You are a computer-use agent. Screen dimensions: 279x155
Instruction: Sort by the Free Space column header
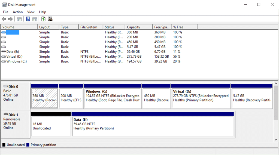(162, 27)
